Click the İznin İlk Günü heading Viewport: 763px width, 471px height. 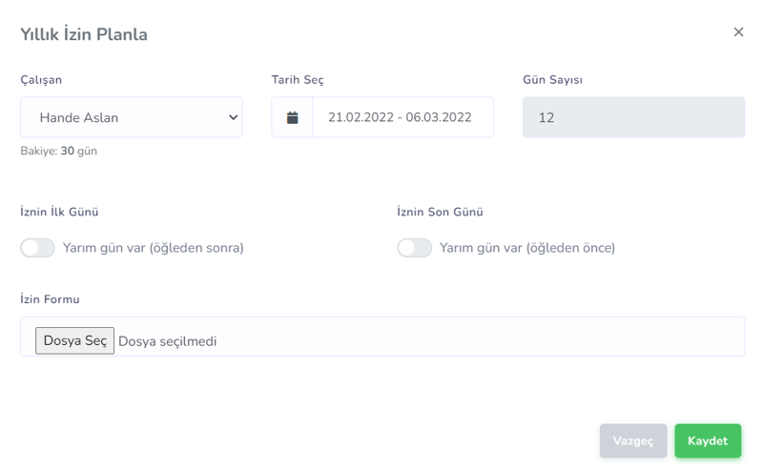coord(59,213)
